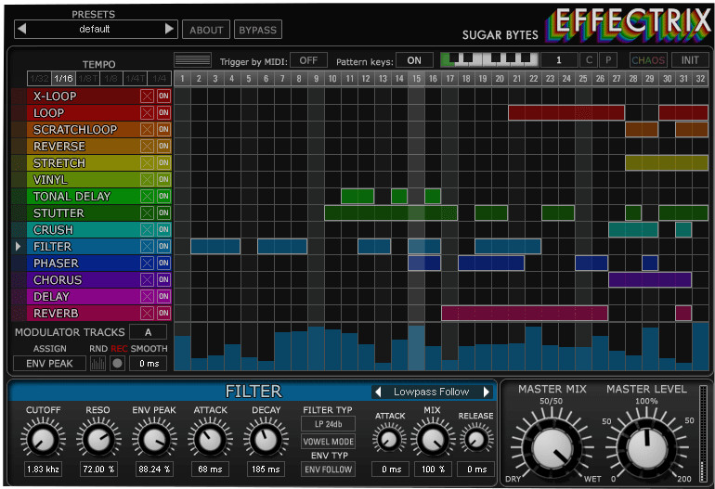Click the MASTER LEVEL knob
This screenshot has width=715, height=489.
coord(647,447)
